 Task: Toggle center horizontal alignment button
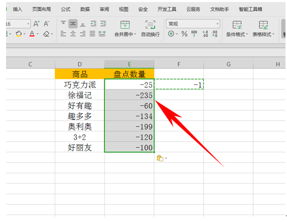tap(73, 34)
